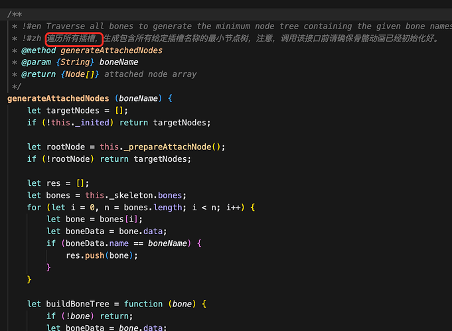
Task: Click 'let boneData = bone.data;' inside for loop
Action: click(107, 232)
